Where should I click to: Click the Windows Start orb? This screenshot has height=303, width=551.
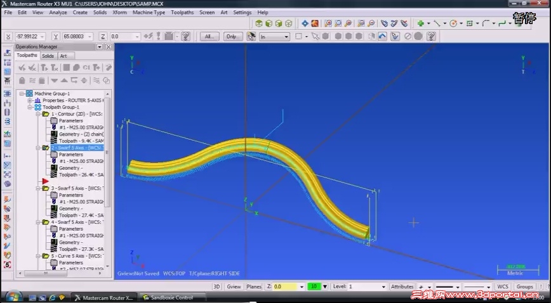pyautogui.click(x=13, y=297)
